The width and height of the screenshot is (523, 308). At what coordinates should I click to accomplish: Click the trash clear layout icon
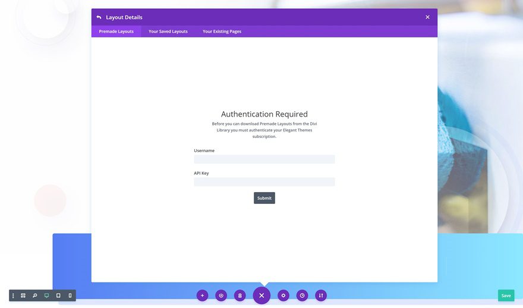(x=240, y=296)
